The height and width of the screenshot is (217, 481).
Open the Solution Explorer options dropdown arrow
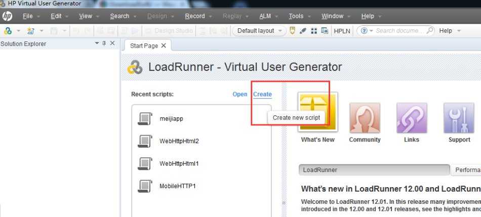(x=97, y=43)
